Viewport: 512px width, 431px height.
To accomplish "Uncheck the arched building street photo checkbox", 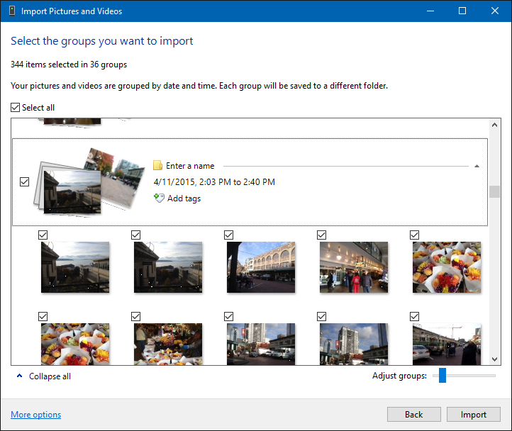I will coord(228,235).
